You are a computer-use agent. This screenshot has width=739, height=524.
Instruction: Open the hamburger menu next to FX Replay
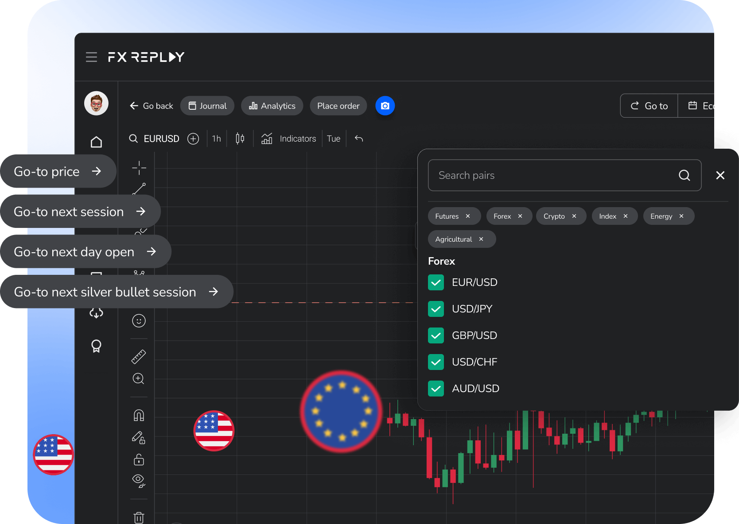point(91,57)
